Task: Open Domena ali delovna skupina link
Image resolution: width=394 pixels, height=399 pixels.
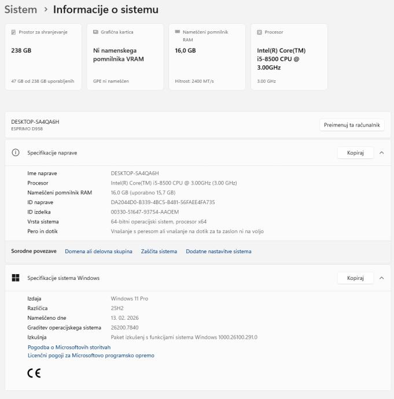Action: (x=98, y=252)
